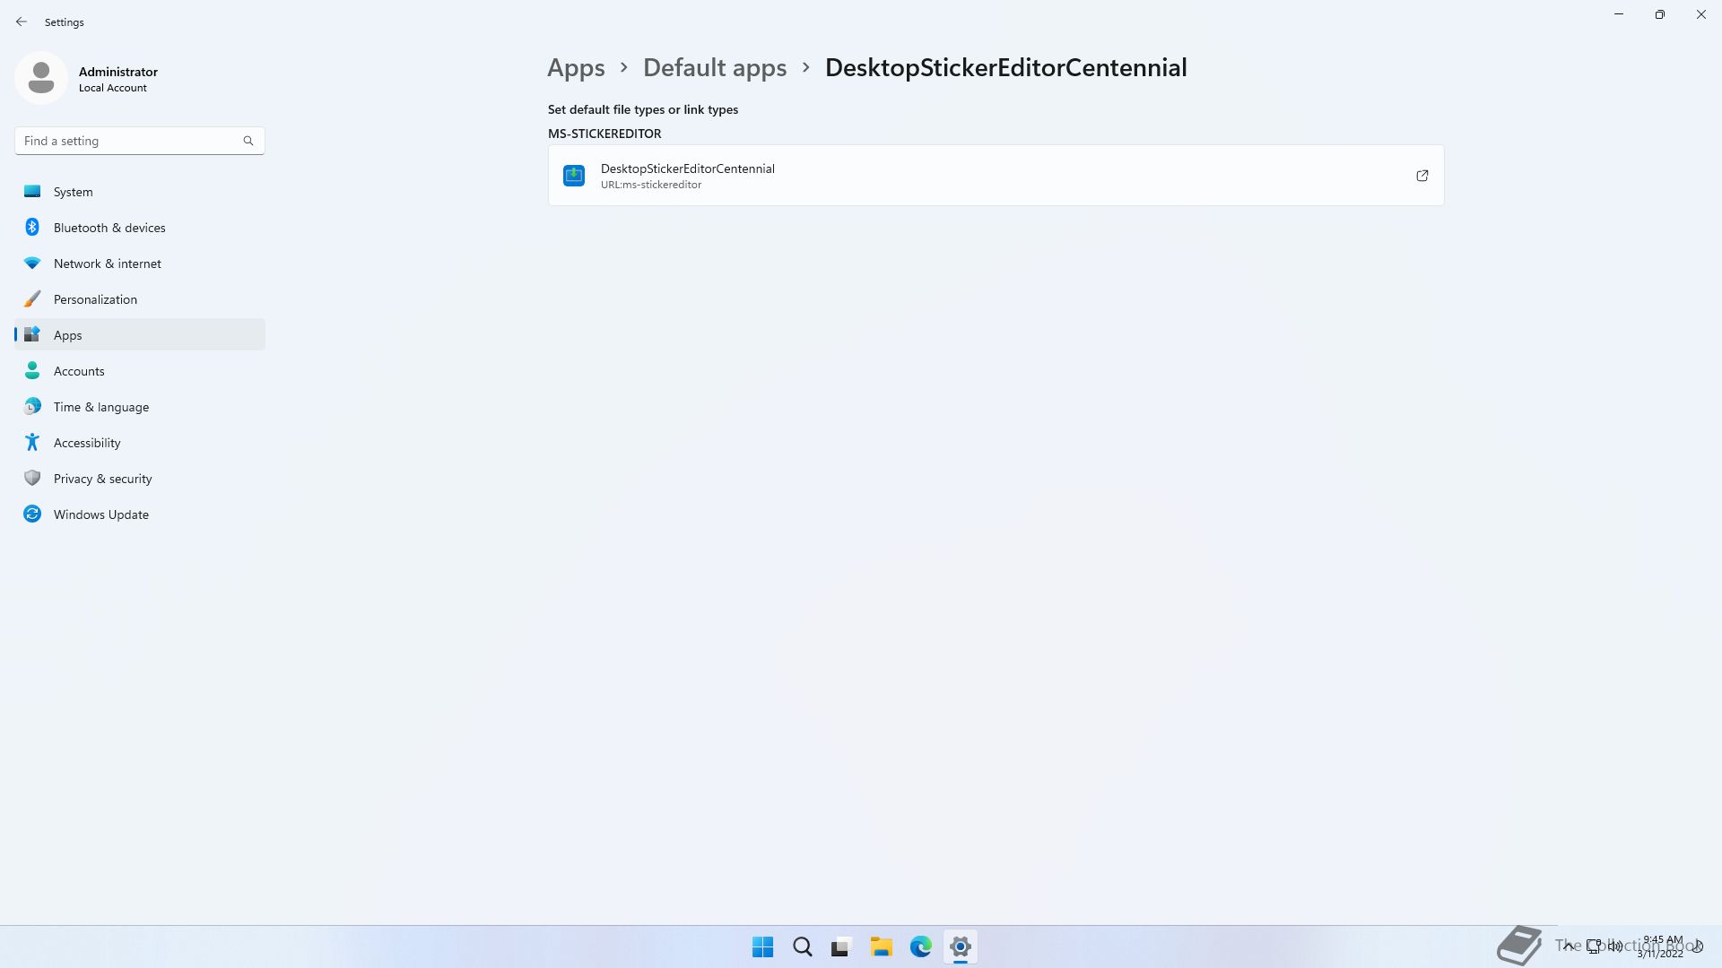Click the Administrator profile avatar

41,78
